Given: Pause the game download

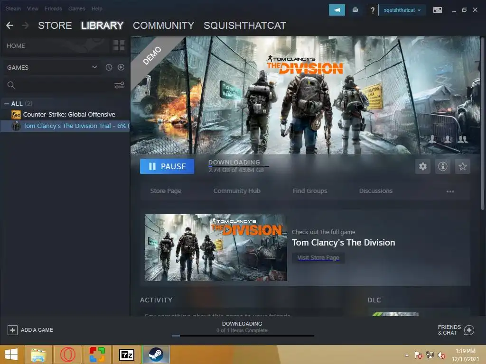Looking at the screenshot, I should [x=167, y=166].
